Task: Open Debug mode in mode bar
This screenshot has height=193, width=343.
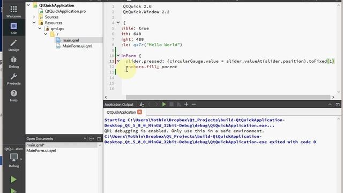Action: tap(13, 62)
